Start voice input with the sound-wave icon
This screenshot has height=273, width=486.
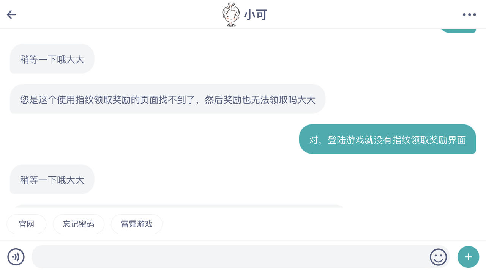click(x=16, y=257)
